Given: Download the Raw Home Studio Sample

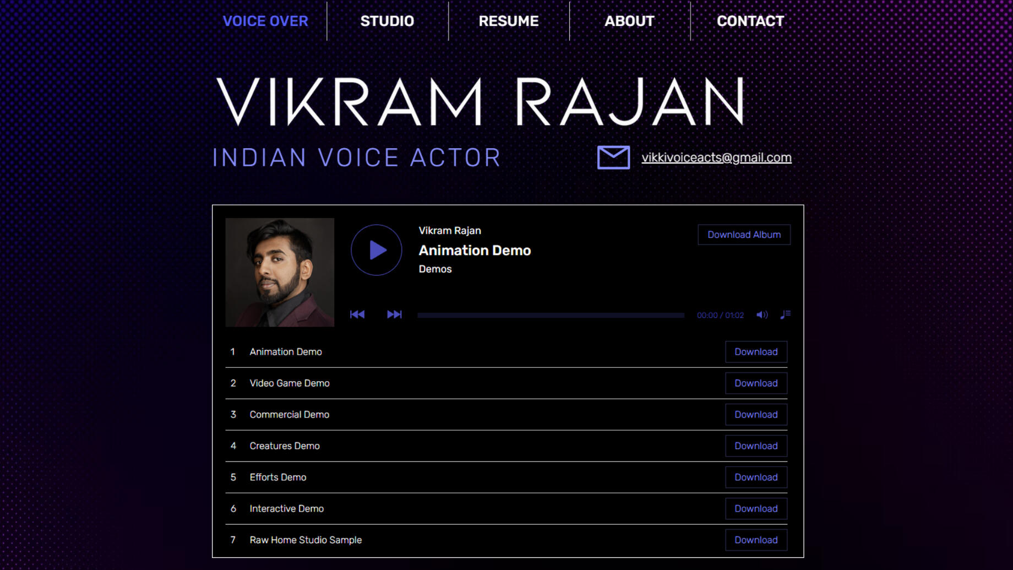Looking at the screenshot, I should point(756,540).
